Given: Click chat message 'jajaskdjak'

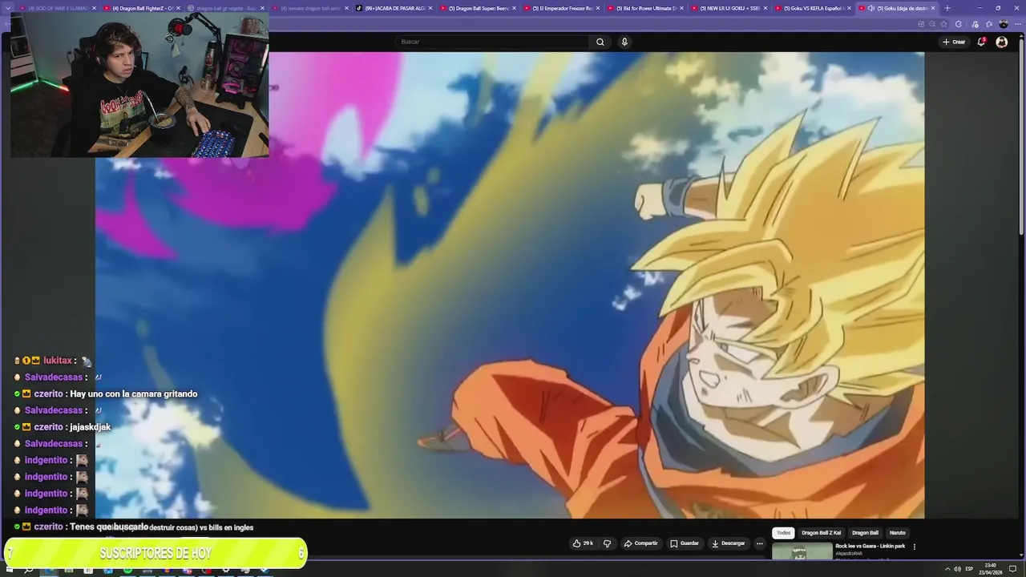Looking at the screenshot, I should 91,427.
